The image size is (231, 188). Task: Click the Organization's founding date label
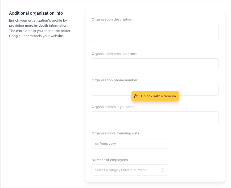point(115,133)
